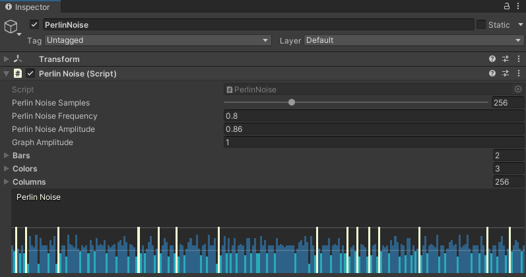The width and height of the screenshot is (526, 277).
Task: Click the Perlin Noise Amplitude label
Action: tap(53, 129)
